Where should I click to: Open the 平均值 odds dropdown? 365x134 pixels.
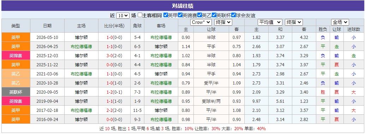coord(270,22)
